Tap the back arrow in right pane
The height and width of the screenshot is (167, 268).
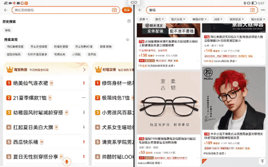pos(139,10)
